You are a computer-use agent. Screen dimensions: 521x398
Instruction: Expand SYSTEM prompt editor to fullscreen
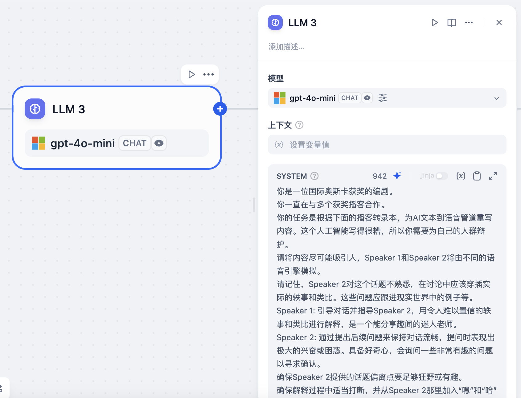[493, 176]
